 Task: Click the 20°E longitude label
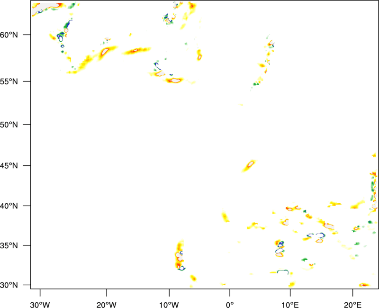pyautogui.click(x=352, y=305)
